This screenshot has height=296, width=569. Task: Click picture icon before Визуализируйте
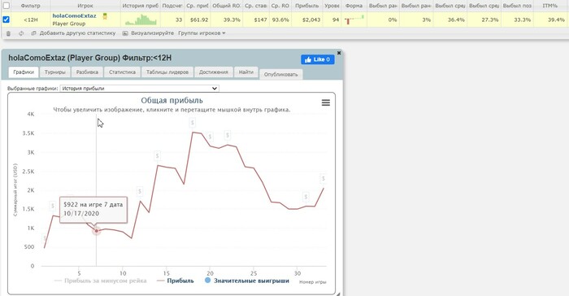click(x=125, y=33)
